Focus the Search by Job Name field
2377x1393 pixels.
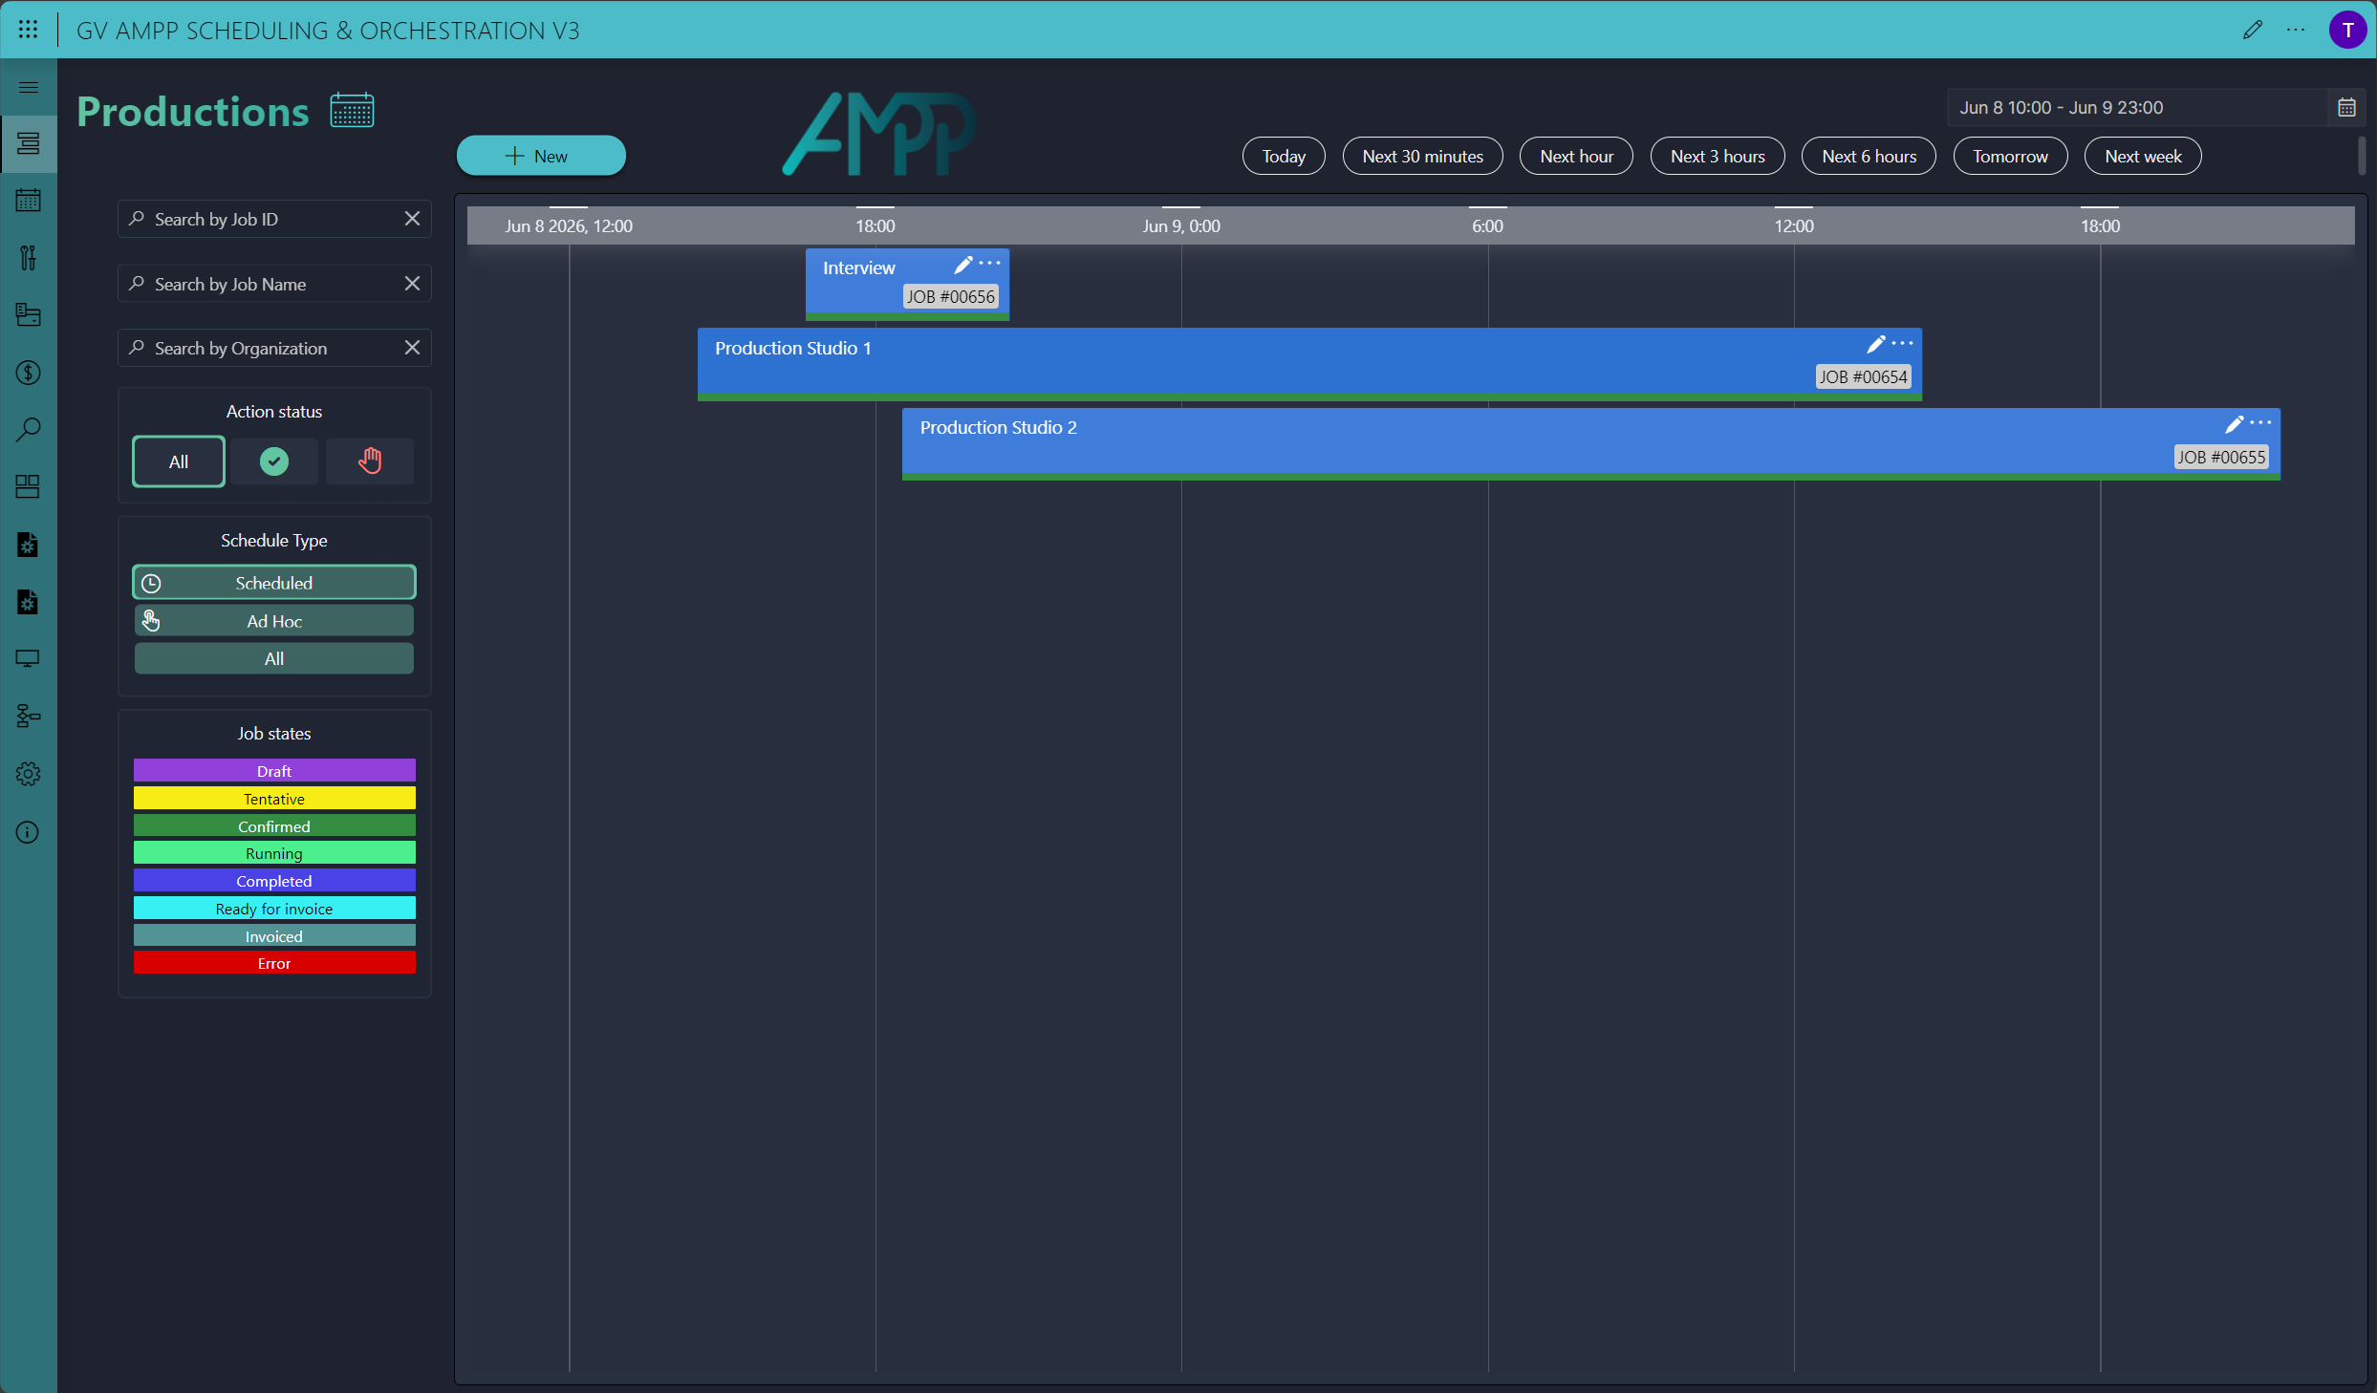(x=274, y=284)
